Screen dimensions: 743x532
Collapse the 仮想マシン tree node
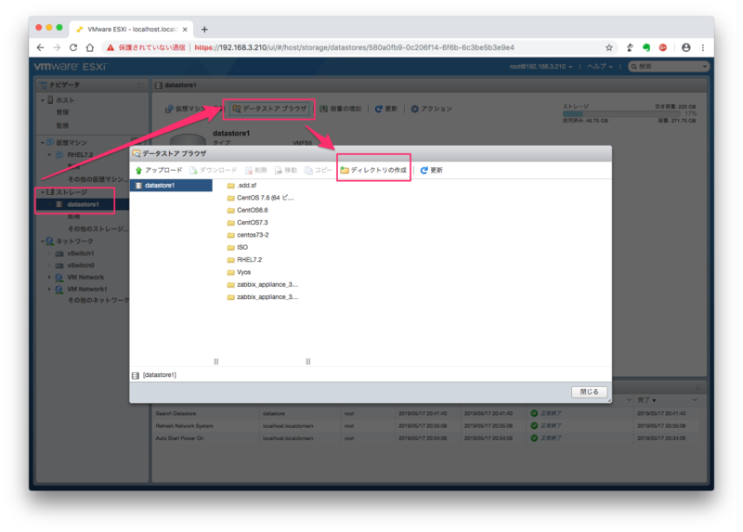[43, 143]
